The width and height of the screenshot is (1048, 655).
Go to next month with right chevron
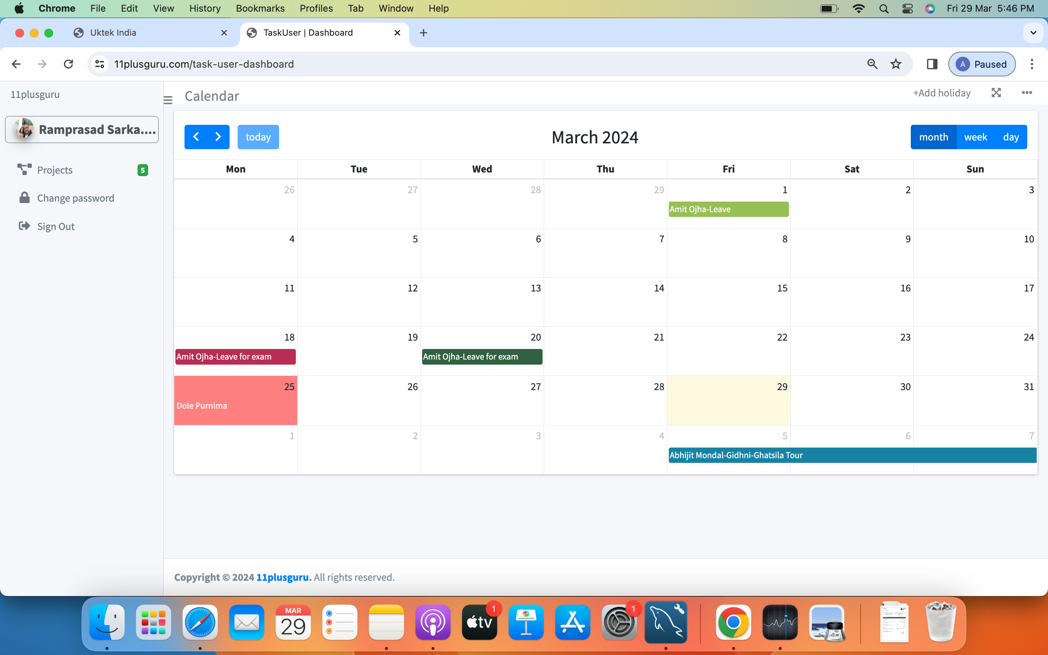[x=218, y=137]
